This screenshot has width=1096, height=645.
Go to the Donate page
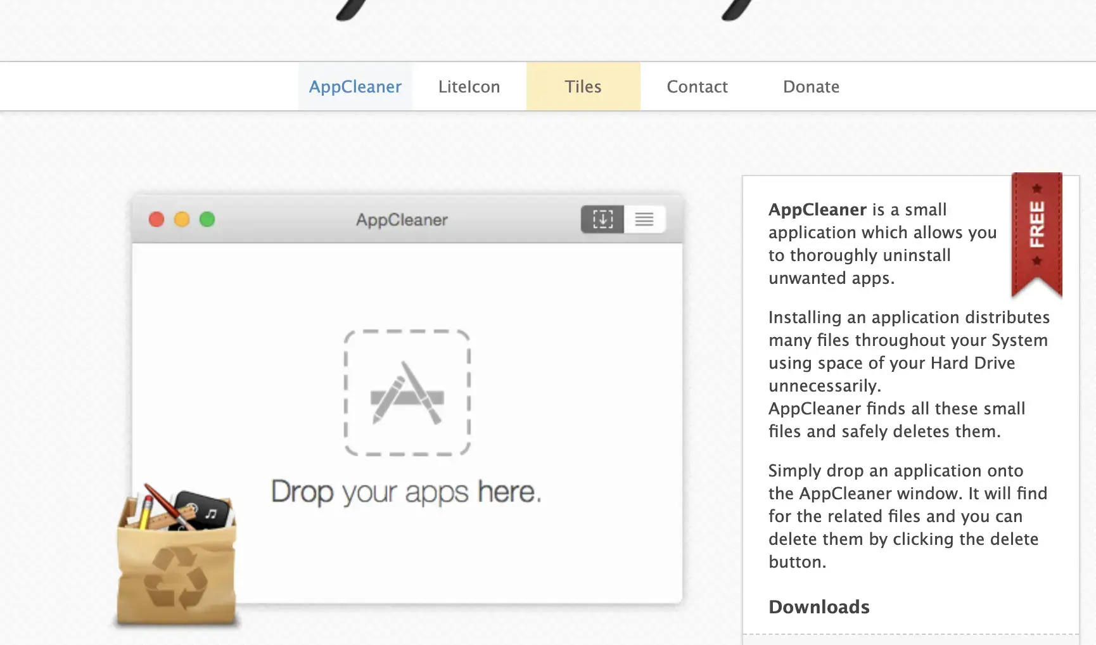click(811, 87)
